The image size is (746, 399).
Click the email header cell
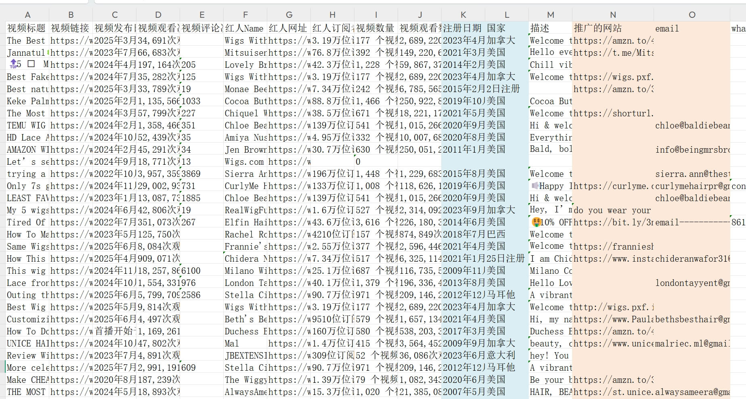pyautogui.click(x=692, y=28)
